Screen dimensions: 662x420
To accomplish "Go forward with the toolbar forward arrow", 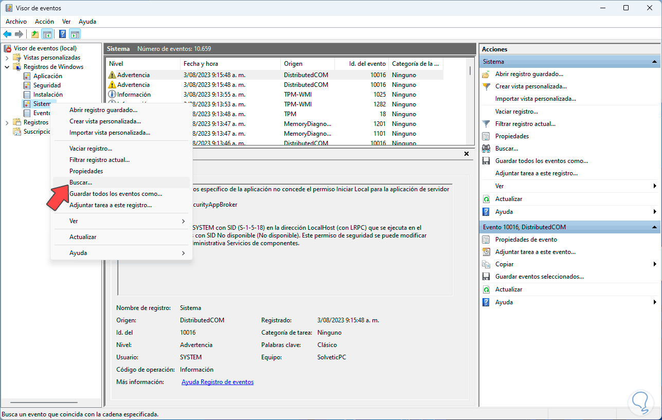I will 19,34.
